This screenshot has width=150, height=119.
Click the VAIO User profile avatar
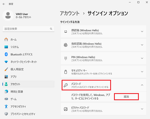point(8,15)
